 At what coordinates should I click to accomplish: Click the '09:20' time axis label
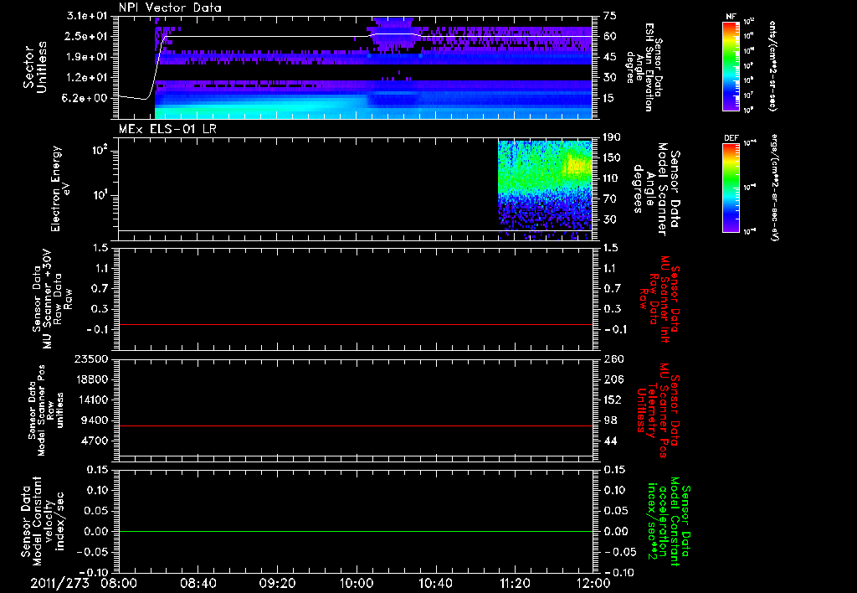[x=278, y=583]
